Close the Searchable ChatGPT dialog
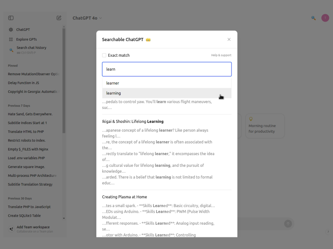Image resolution: width=333 pixels, height=249 pixels. [x=229, y=39]
